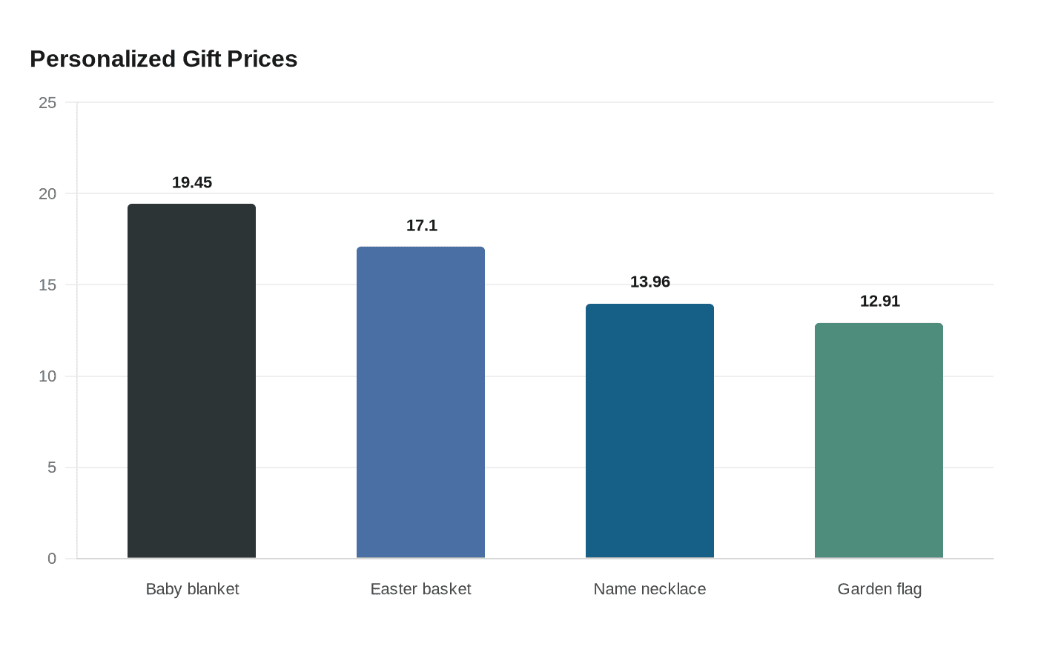Select the y-axis tick label 10
The height and width of the screenshot is (652, 1038).
pos(47,376)
